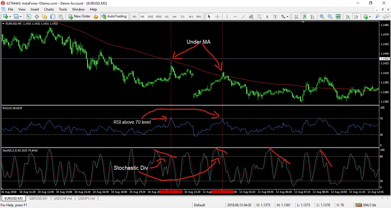Viewport: 391px width, 208px height.
Task: Select the Text tool 'A'
Action: point(267,17)
